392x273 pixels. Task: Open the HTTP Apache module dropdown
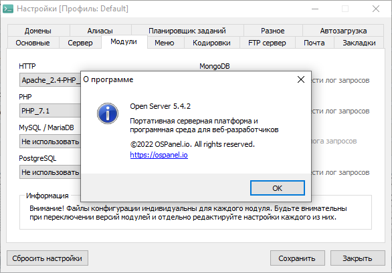[50, 80]
